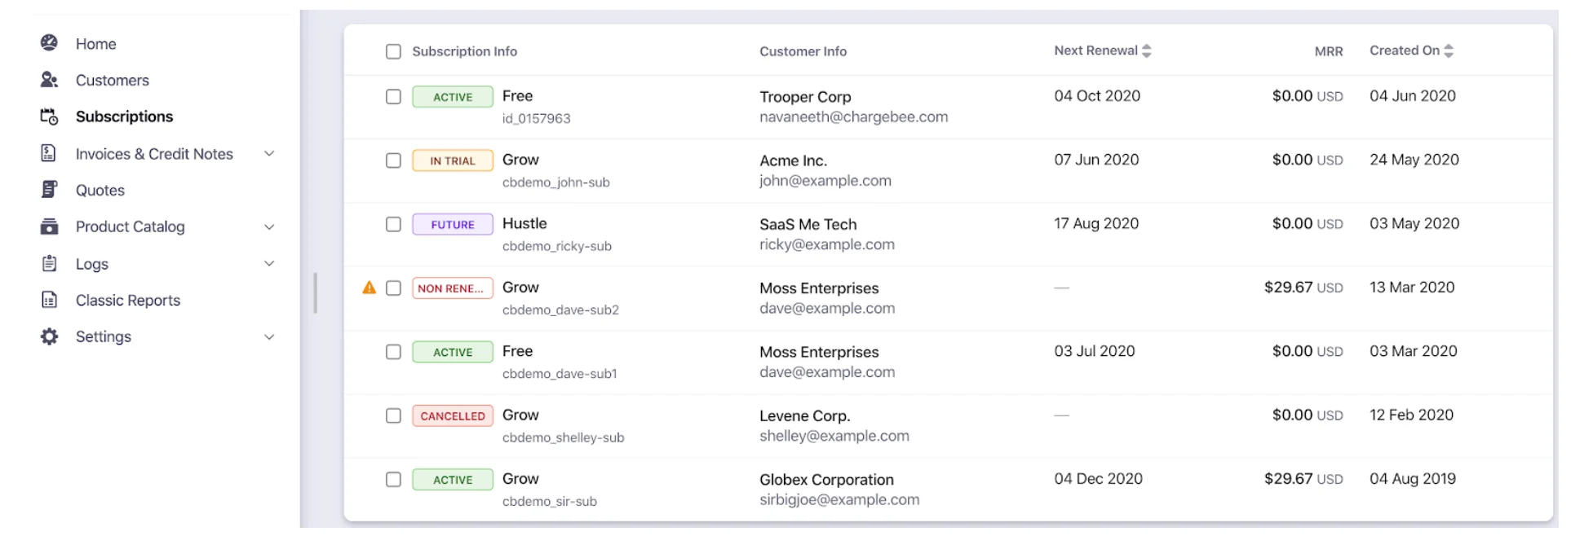Open the Acme Inc. customer link
Screen dimensions: 1571x536
pyautogui.click(x=793, y=160)
